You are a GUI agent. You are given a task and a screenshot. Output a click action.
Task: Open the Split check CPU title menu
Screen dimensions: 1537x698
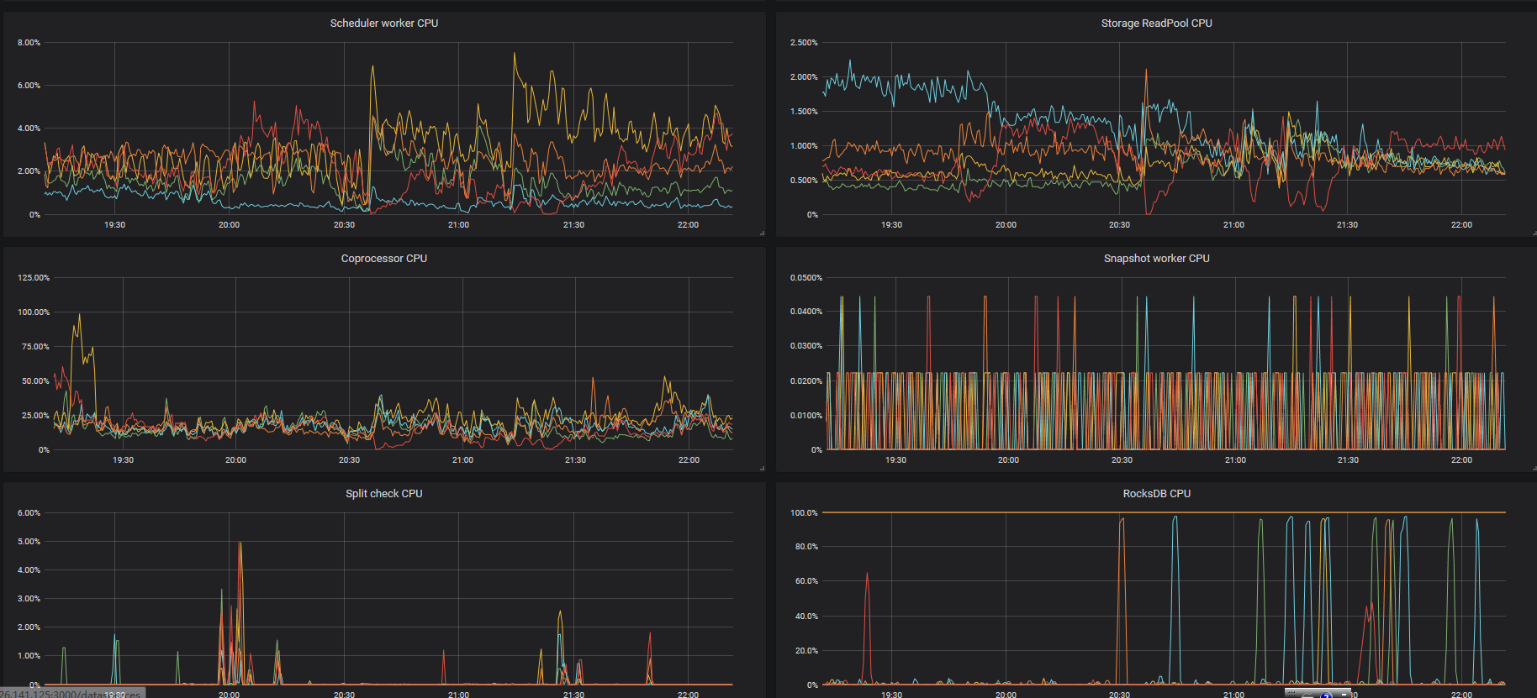(x=383, y=494)
